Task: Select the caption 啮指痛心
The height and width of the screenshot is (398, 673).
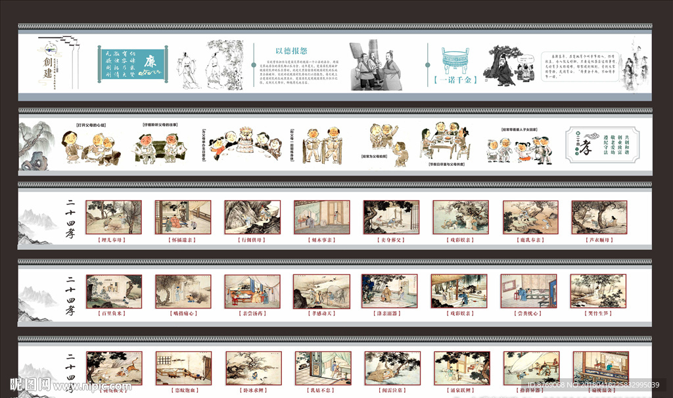Action: (x=183, y=313)
